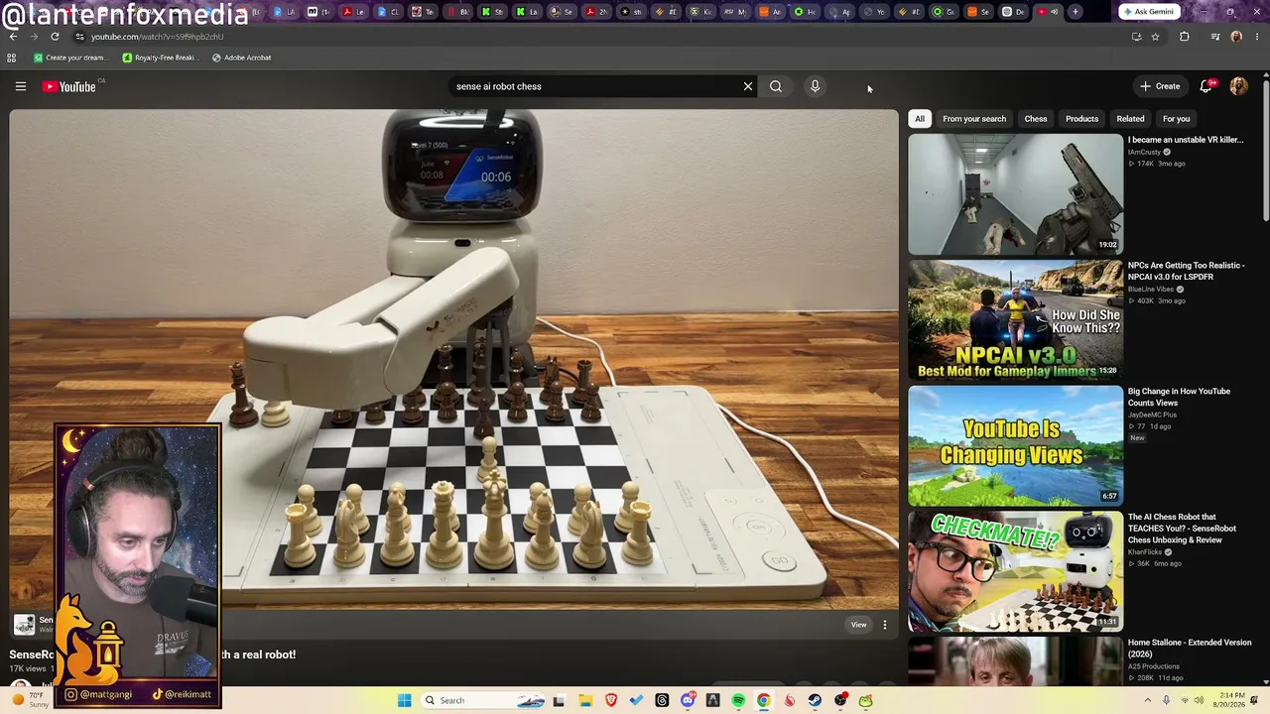Open the Threads app in taskbar

(x=662, y=700)
